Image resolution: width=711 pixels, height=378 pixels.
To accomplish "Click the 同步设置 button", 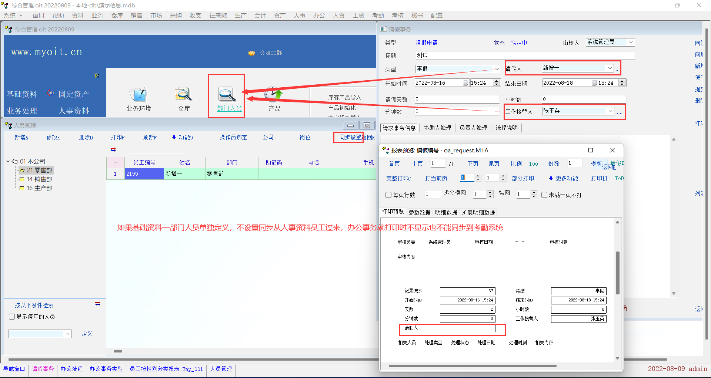I will pyautogui.click(x=350, y=137).
